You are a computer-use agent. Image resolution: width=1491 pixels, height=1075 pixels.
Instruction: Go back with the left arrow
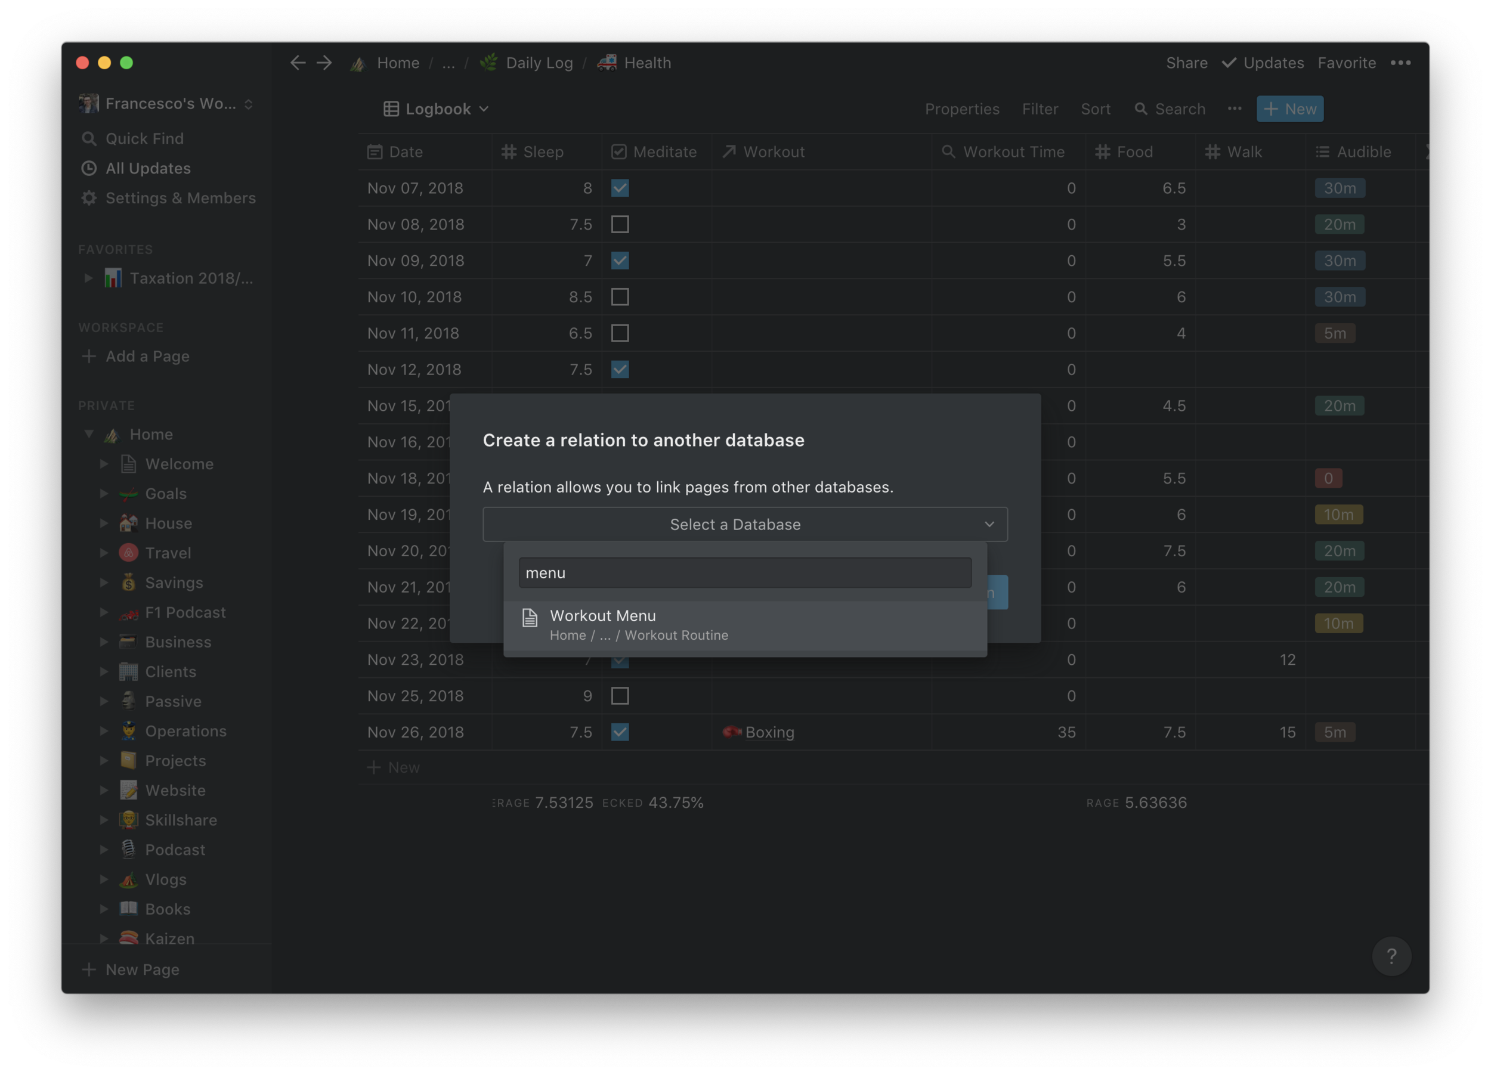tap(298, 63)
